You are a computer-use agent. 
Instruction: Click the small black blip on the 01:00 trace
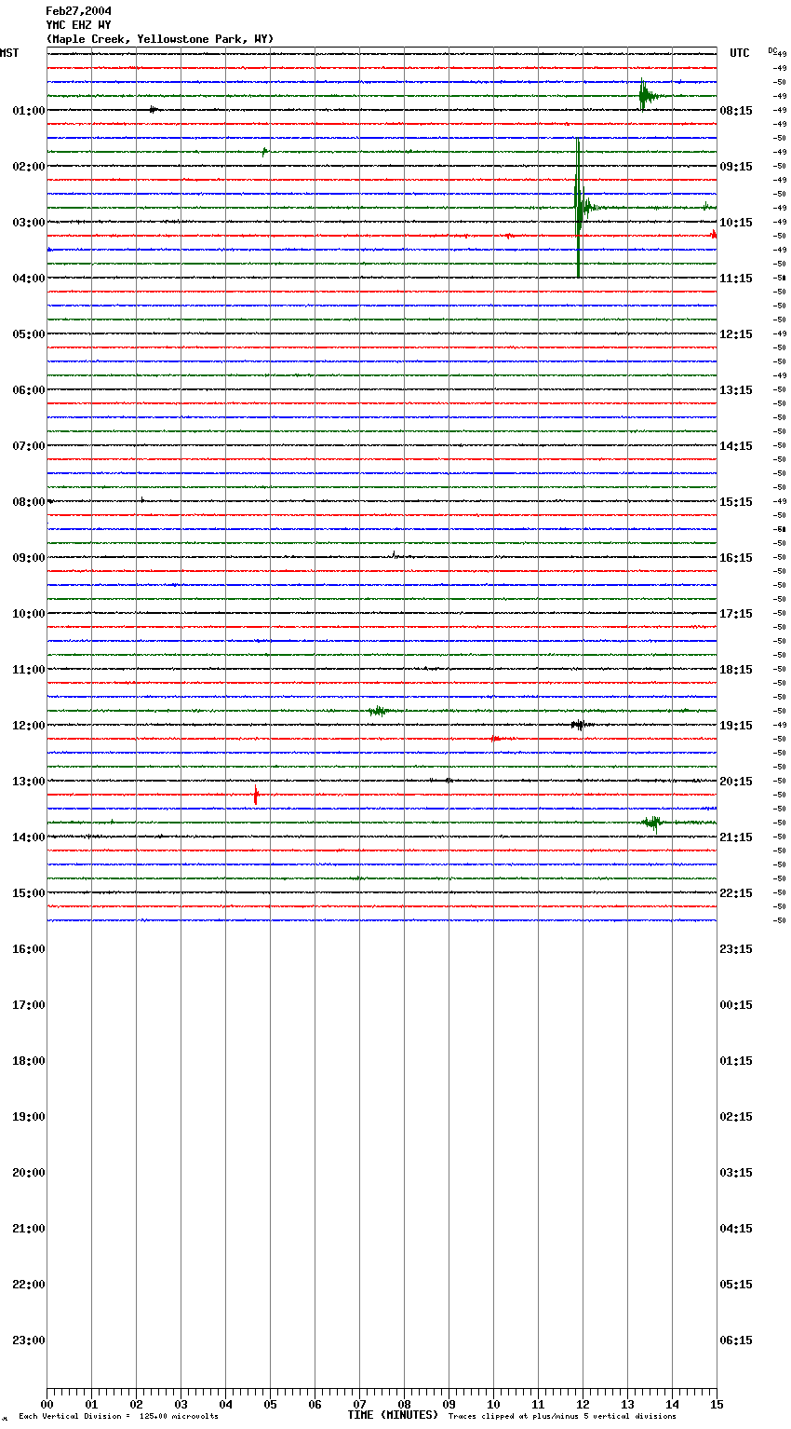[x=154, y=110]
